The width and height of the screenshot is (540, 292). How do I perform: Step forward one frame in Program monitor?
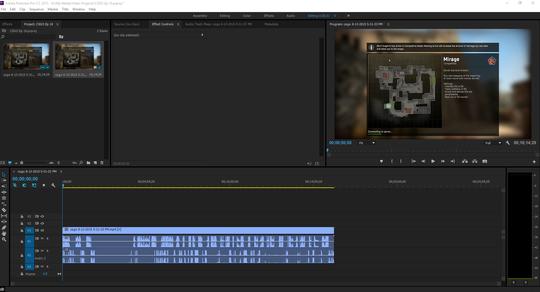[x=443, y=161]
